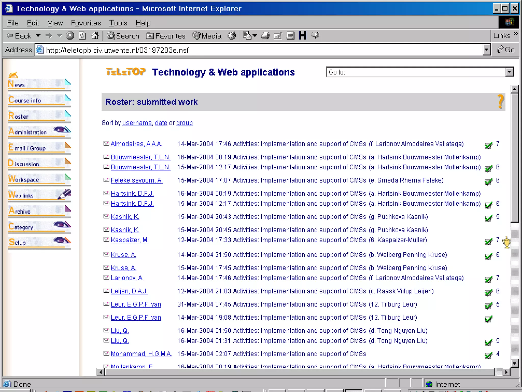
Task: Open the Favorites menu
Action: point(86,23)
